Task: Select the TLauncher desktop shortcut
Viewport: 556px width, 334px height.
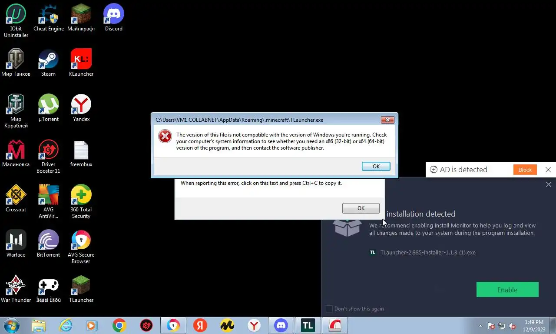Action: [81, 289]
